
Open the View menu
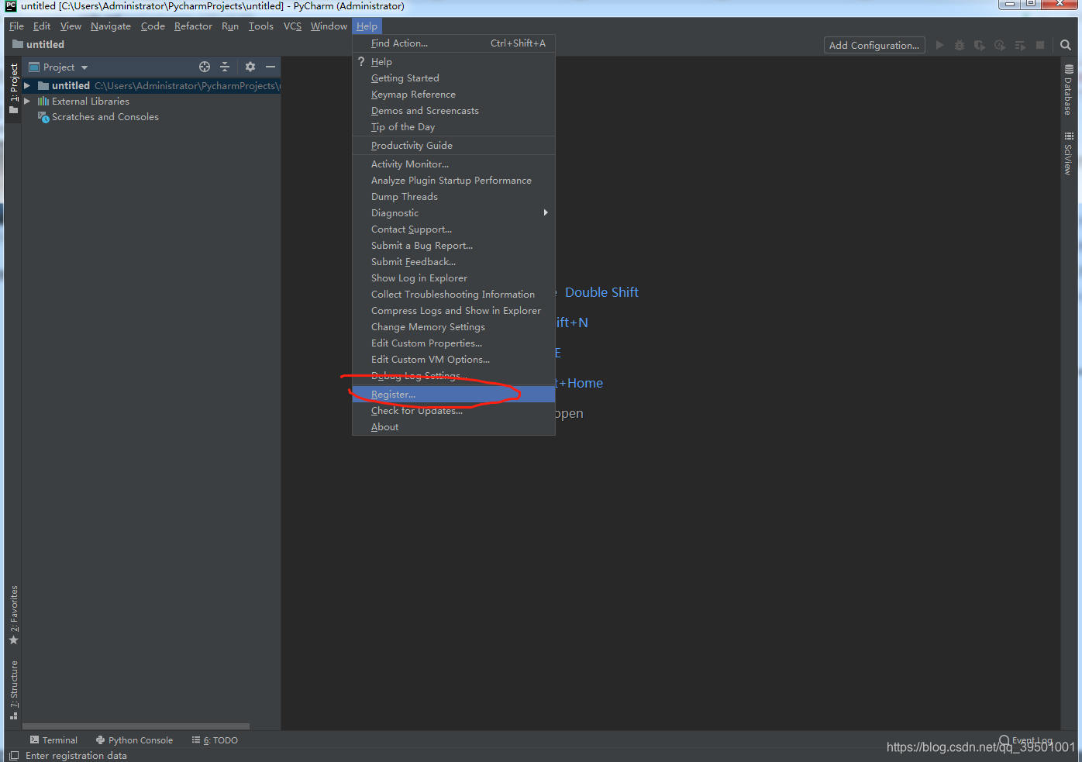pyautogui.click(x=71, y=26)
